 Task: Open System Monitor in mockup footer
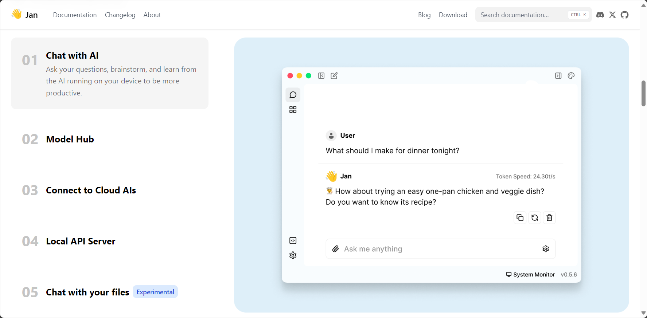530,275
